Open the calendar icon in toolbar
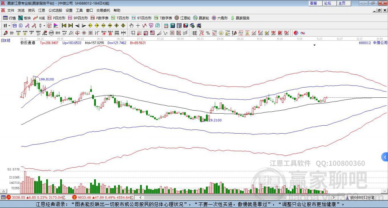This screenshot has width=388, height=208. 166,26
